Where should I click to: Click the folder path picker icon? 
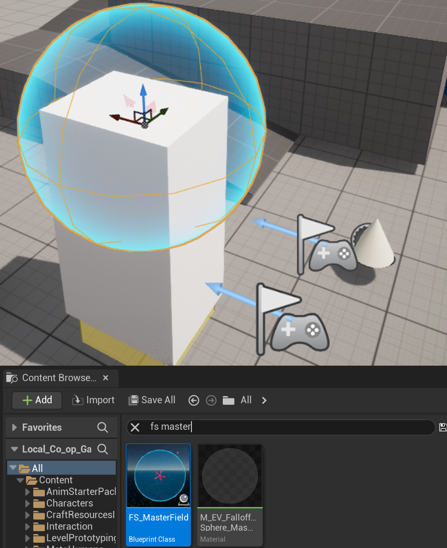pyautogui.click(x=229, y=400)
